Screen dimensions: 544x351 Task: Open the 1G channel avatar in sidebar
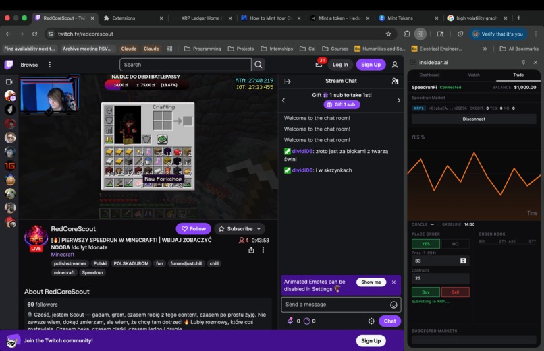coord(10,166)
